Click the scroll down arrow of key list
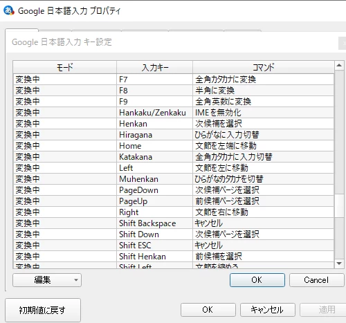Viewport: 346px width, 323px height. 339,264
